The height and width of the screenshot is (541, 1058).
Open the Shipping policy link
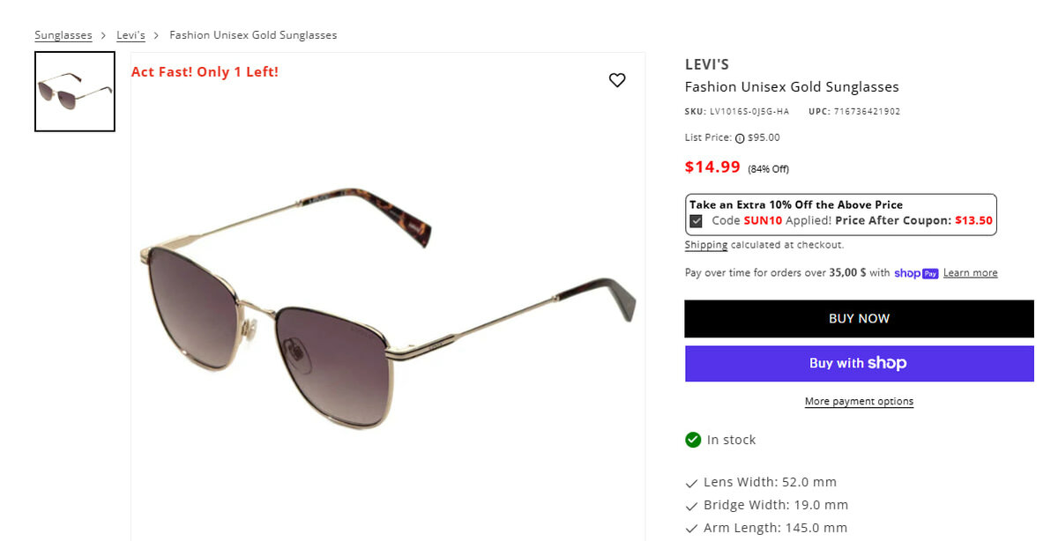point(706,245)
